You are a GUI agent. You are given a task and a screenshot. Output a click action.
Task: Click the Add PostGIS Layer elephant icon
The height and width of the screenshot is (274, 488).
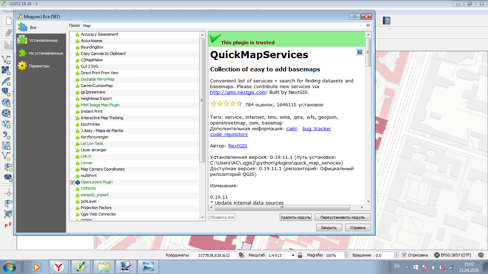[x=6, y=92]
